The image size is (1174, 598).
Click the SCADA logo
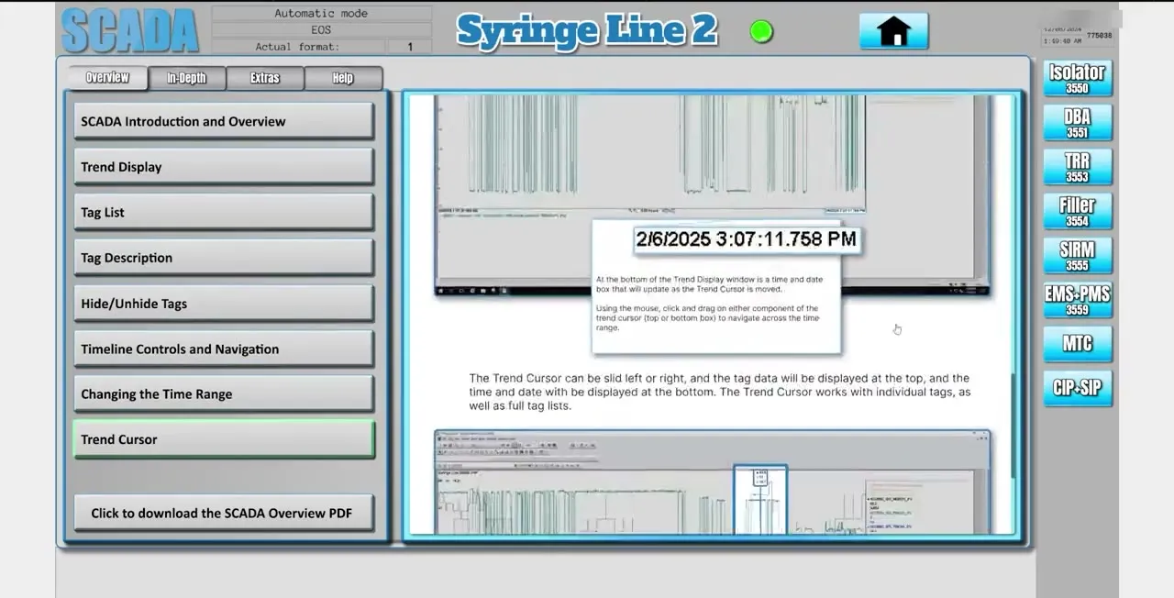point(130,31)
